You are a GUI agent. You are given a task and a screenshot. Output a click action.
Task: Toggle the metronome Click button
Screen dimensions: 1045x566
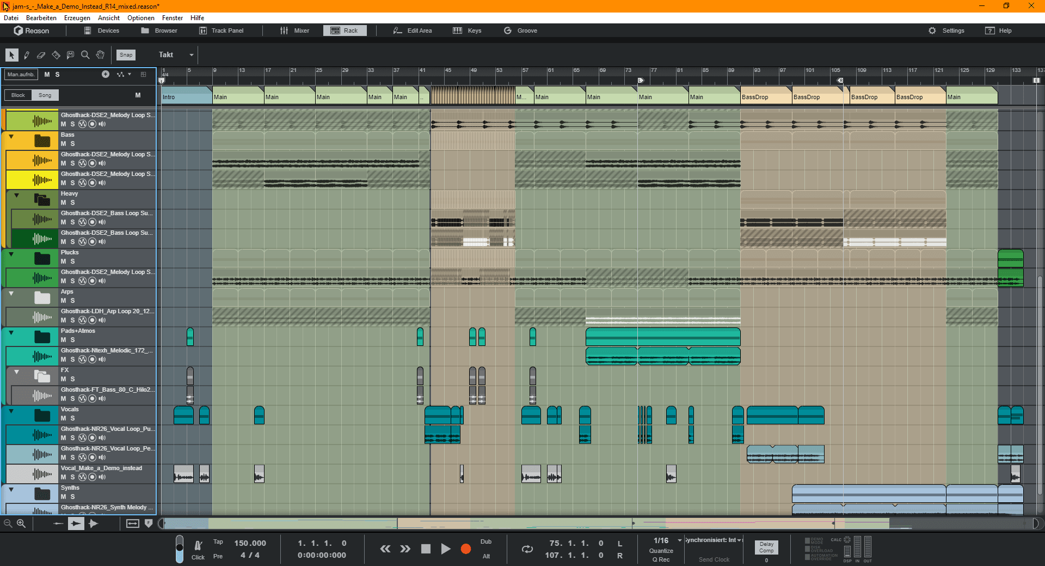coord(198,550)
